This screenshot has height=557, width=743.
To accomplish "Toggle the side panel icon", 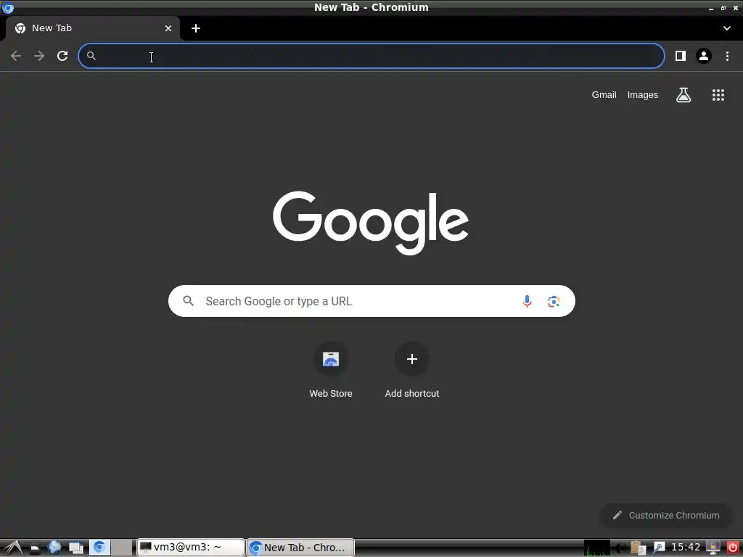I will tap(681, 56).
